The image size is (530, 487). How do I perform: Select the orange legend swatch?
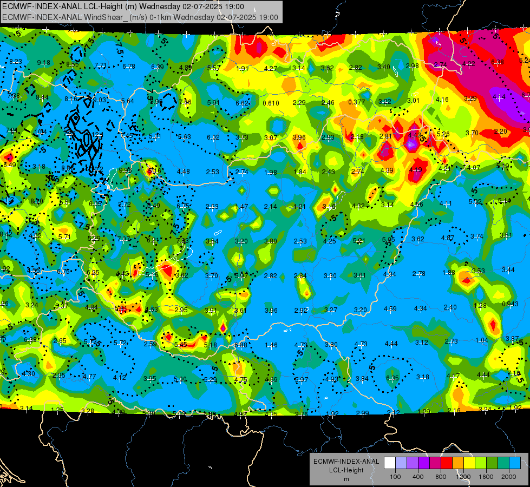tap(458, 463)
